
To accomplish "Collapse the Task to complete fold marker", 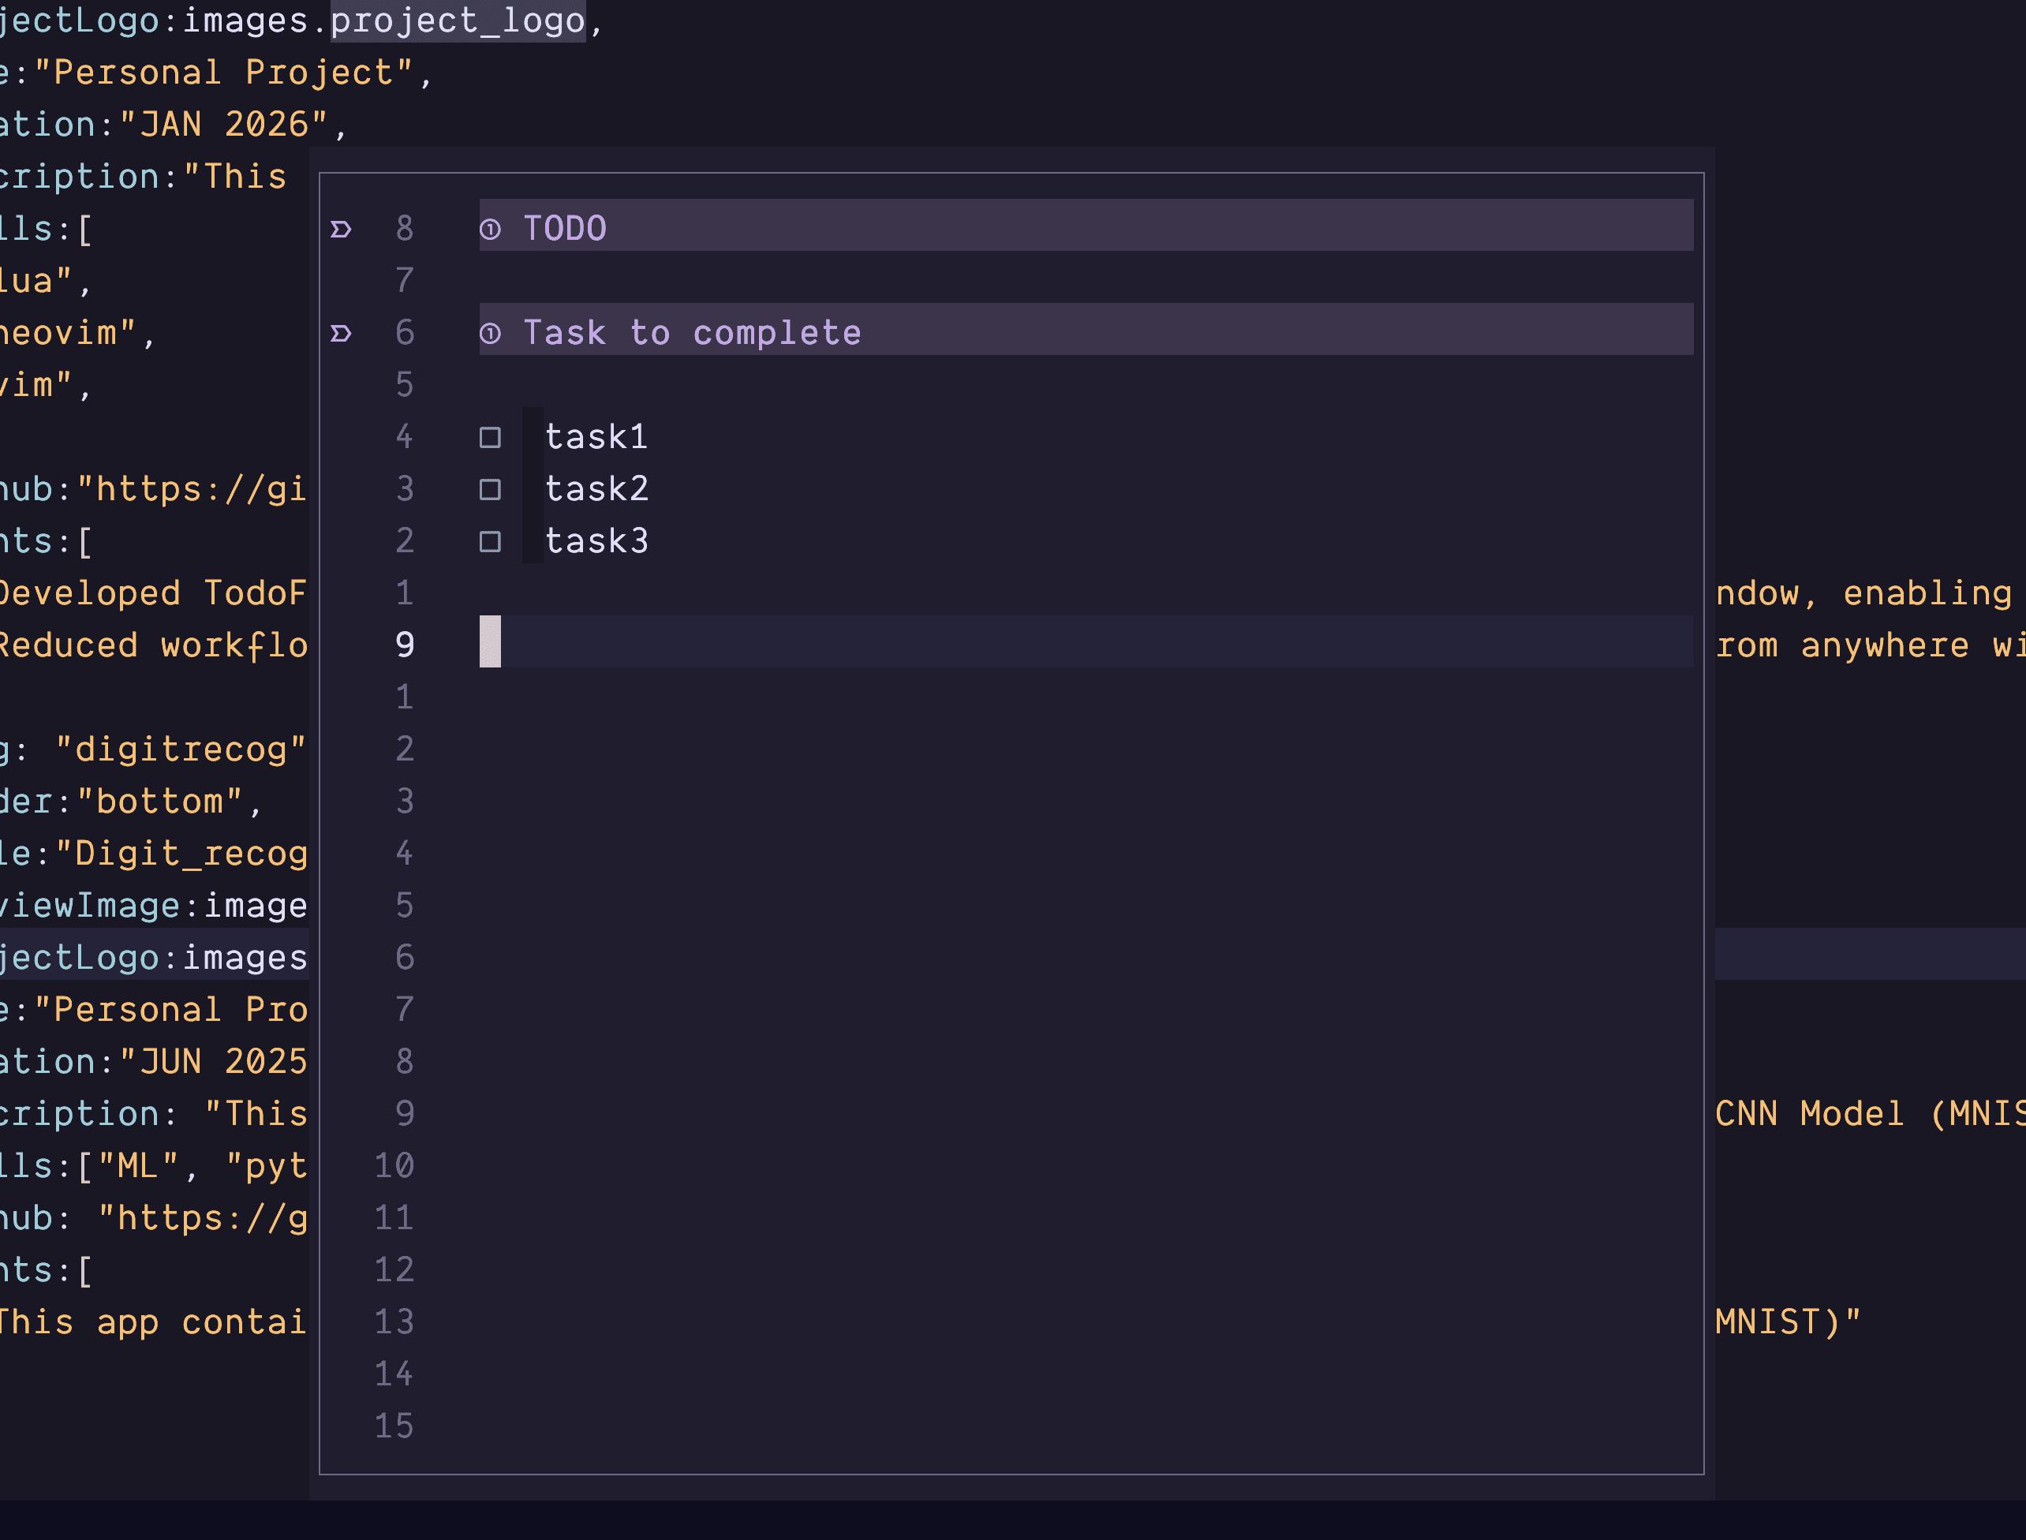I will point(341,333).
